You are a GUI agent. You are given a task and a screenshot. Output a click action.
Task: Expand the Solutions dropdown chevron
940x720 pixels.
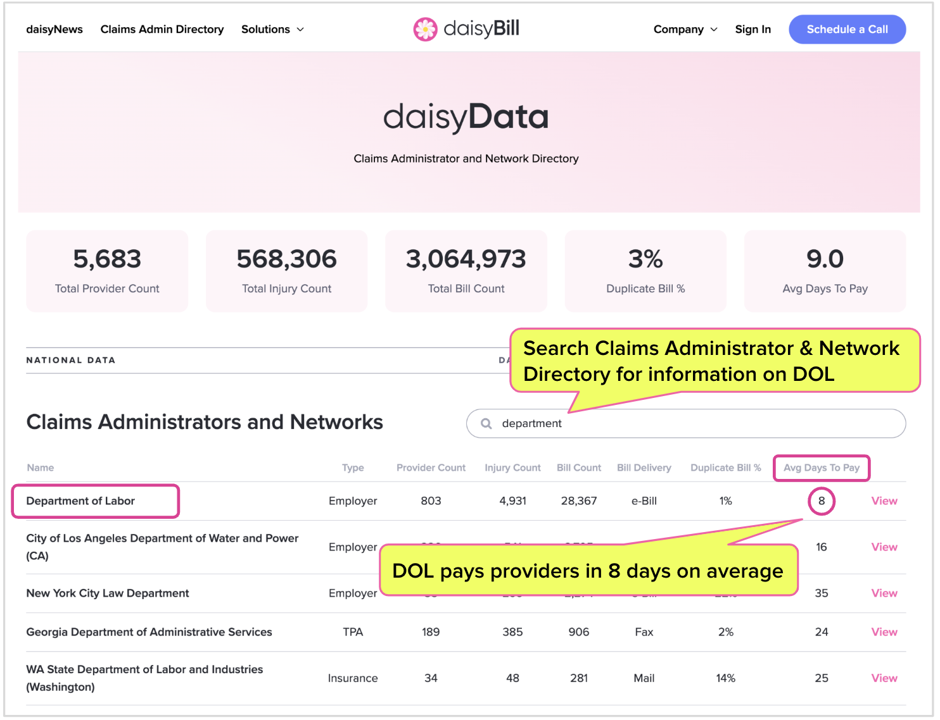[300, 30]
